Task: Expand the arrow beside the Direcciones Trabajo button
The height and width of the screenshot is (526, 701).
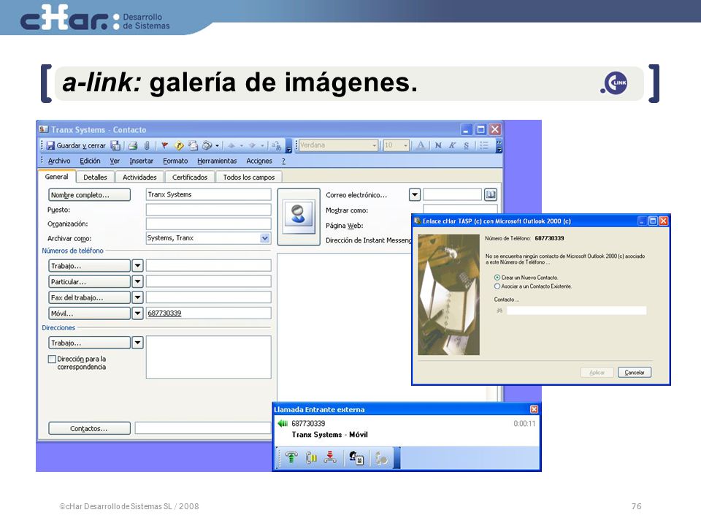Action: click(x=137, y=343)
